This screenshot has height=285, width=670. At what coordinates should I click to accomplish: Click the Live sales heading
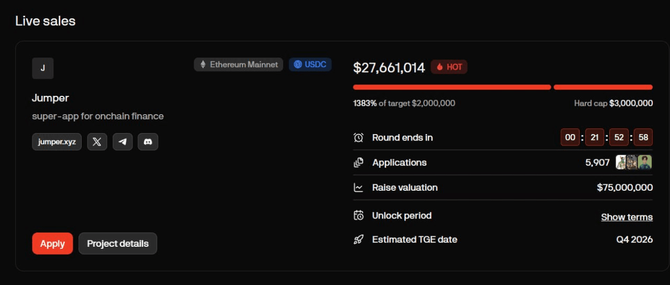point(46,21)
